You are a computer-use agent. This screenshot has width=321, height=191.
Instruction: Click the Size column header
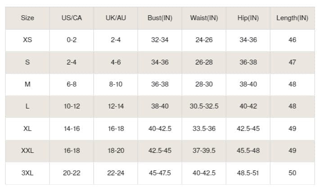click(27, 18)
